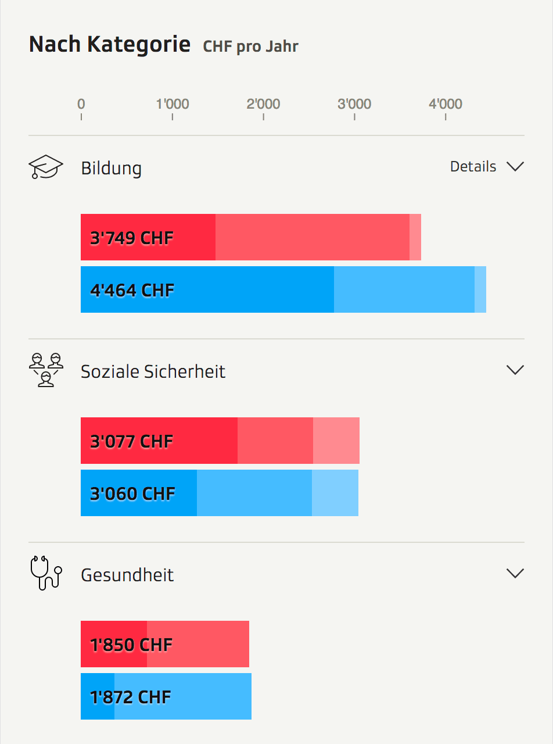Click the blue 4'464 CHF Bildung bar
553x744 pixels.
[283, 289]
